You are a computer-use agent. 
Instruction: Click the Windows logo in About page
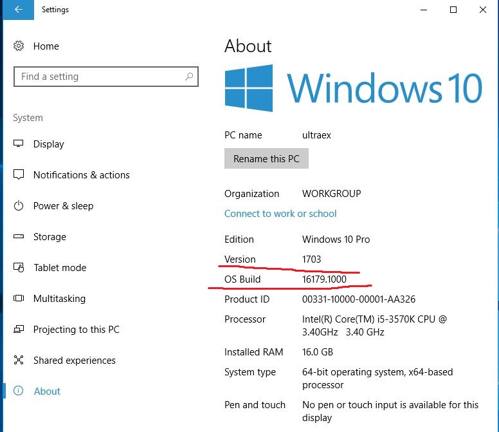pos(249,88)
